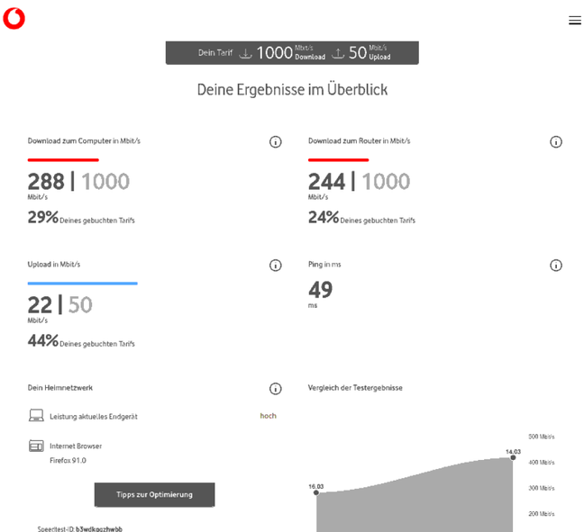Click the browser icon beside Internet Browser
The height and width of the screenshot is (532, 584).
pos(36,446)
